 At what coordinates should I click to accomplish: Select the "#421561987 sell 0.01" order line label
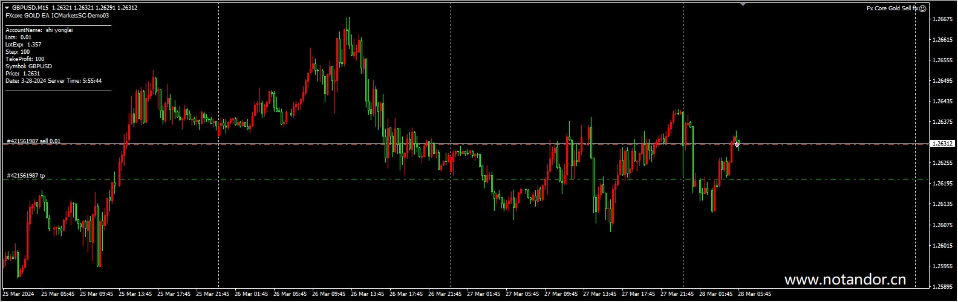[x=34, y=141]
